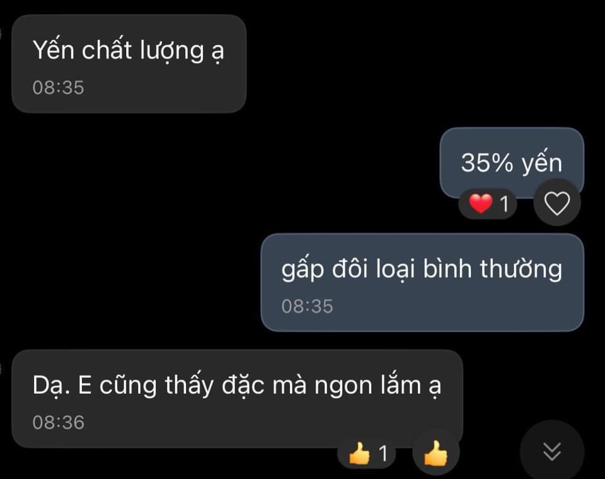Tap the outlined heart react button
This screenshot has height=479, width=605.
(x=556, y=202)
